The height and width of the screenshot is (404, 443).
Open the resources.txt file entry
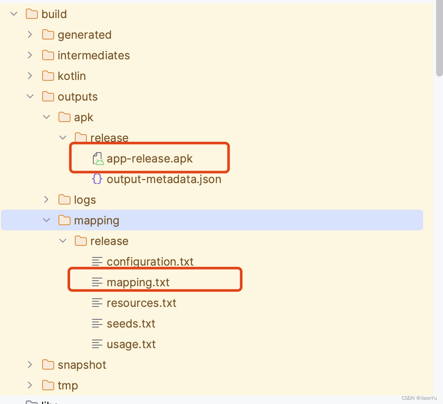point(142,303)
